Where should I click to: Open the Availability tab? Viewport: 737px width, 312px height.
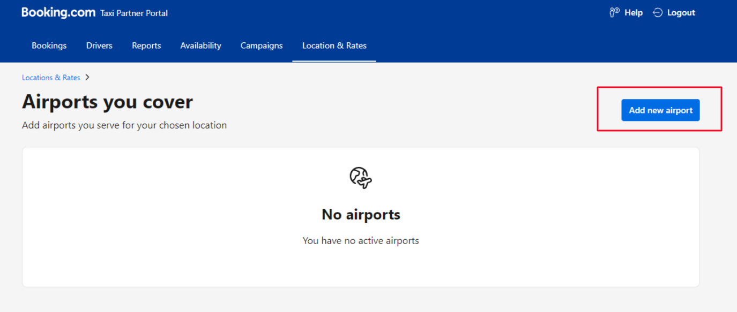click(x=200, y=45)
